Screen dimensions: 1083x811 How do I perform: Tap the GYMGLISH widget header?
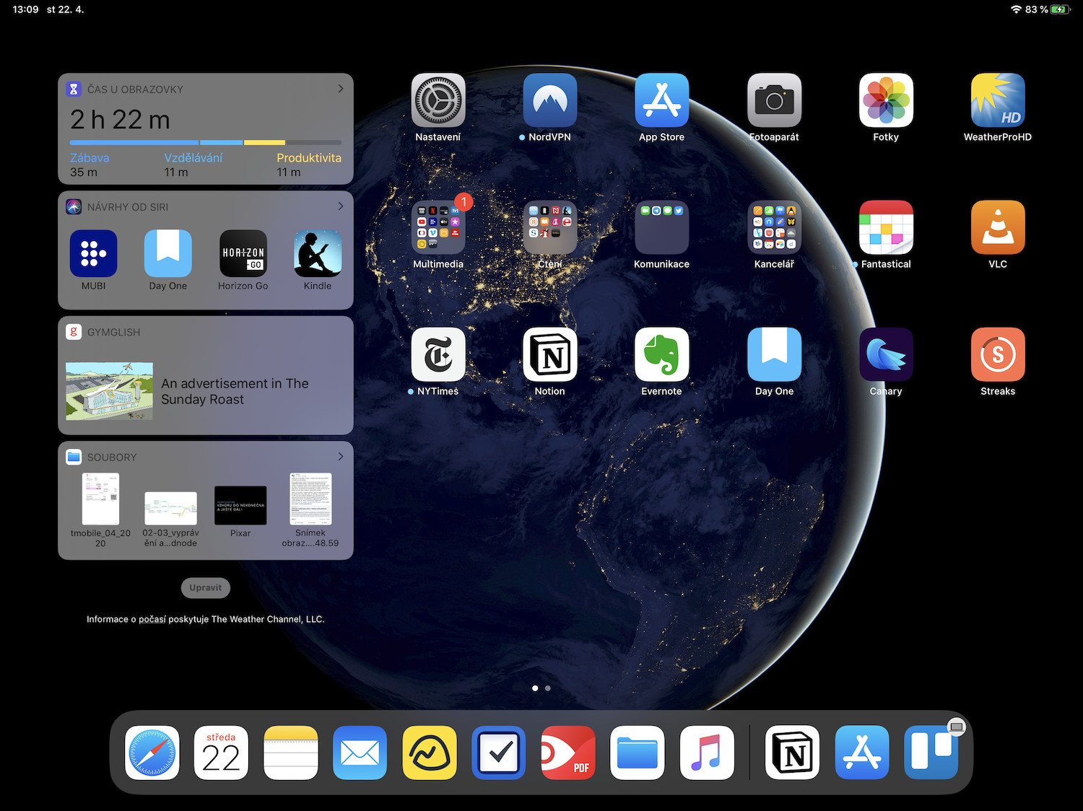pos(113,332)
